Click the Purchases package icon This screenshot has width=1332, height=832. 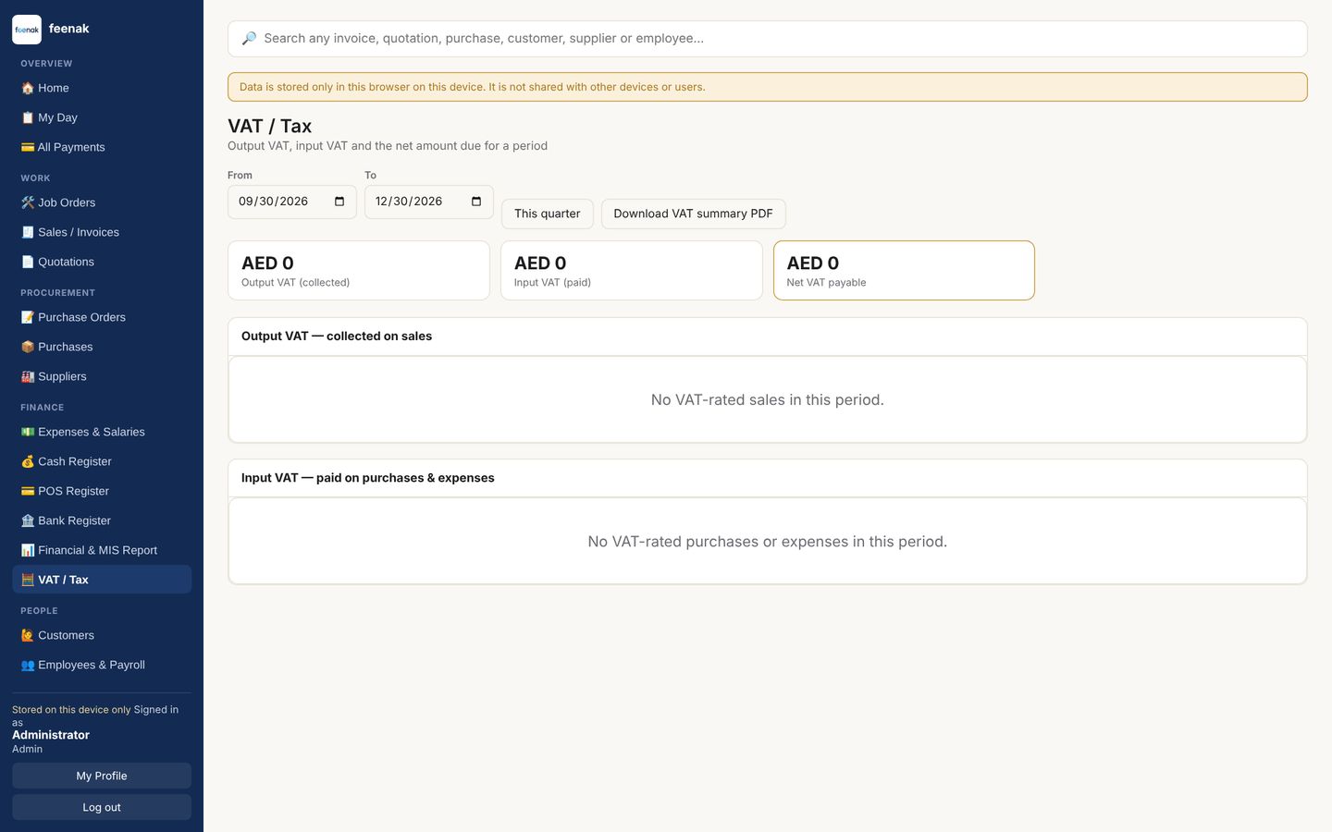tap(28, 347)
